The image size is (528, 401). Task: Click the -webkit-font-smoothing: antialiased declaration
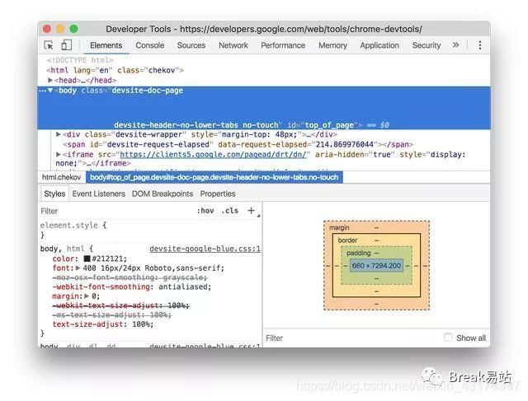click(132, 287)
